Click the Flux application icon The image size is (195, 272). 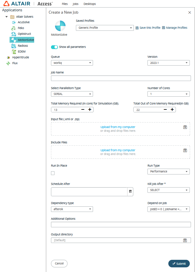click(x=8, y=63)
